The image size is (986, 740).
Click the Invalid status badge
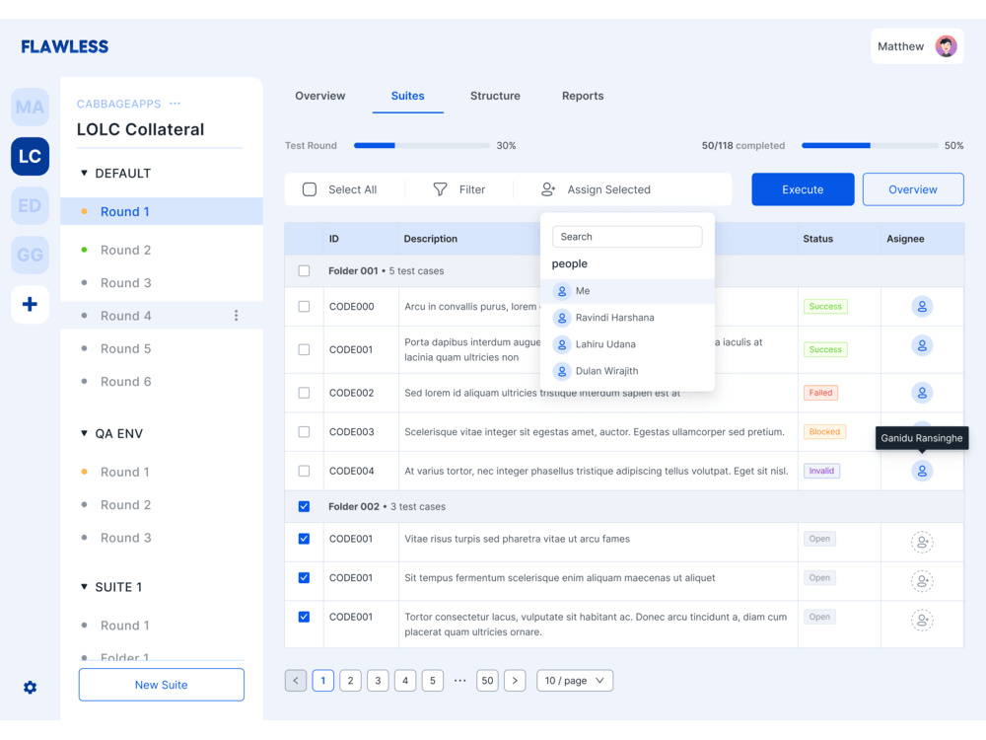821,471
